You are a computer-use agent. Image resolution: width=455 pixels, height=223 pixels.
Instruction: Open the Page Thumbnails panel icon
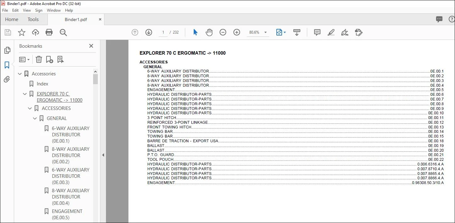click(7, 50)
